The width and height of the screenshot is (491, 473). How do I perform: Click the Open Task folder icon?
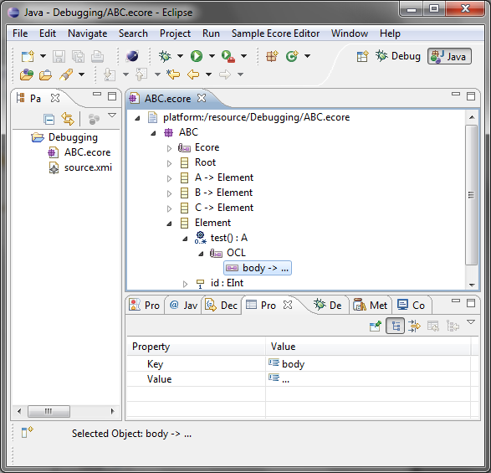pos(46,75)
